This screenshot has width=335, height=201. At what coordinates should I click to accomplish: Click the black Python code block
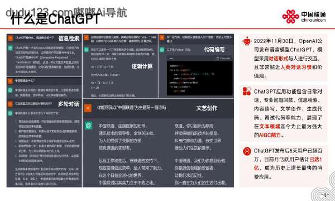pos(199,78)
